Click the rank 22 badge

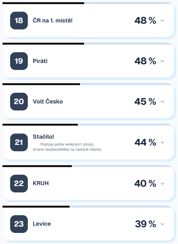tap(19, 184)
